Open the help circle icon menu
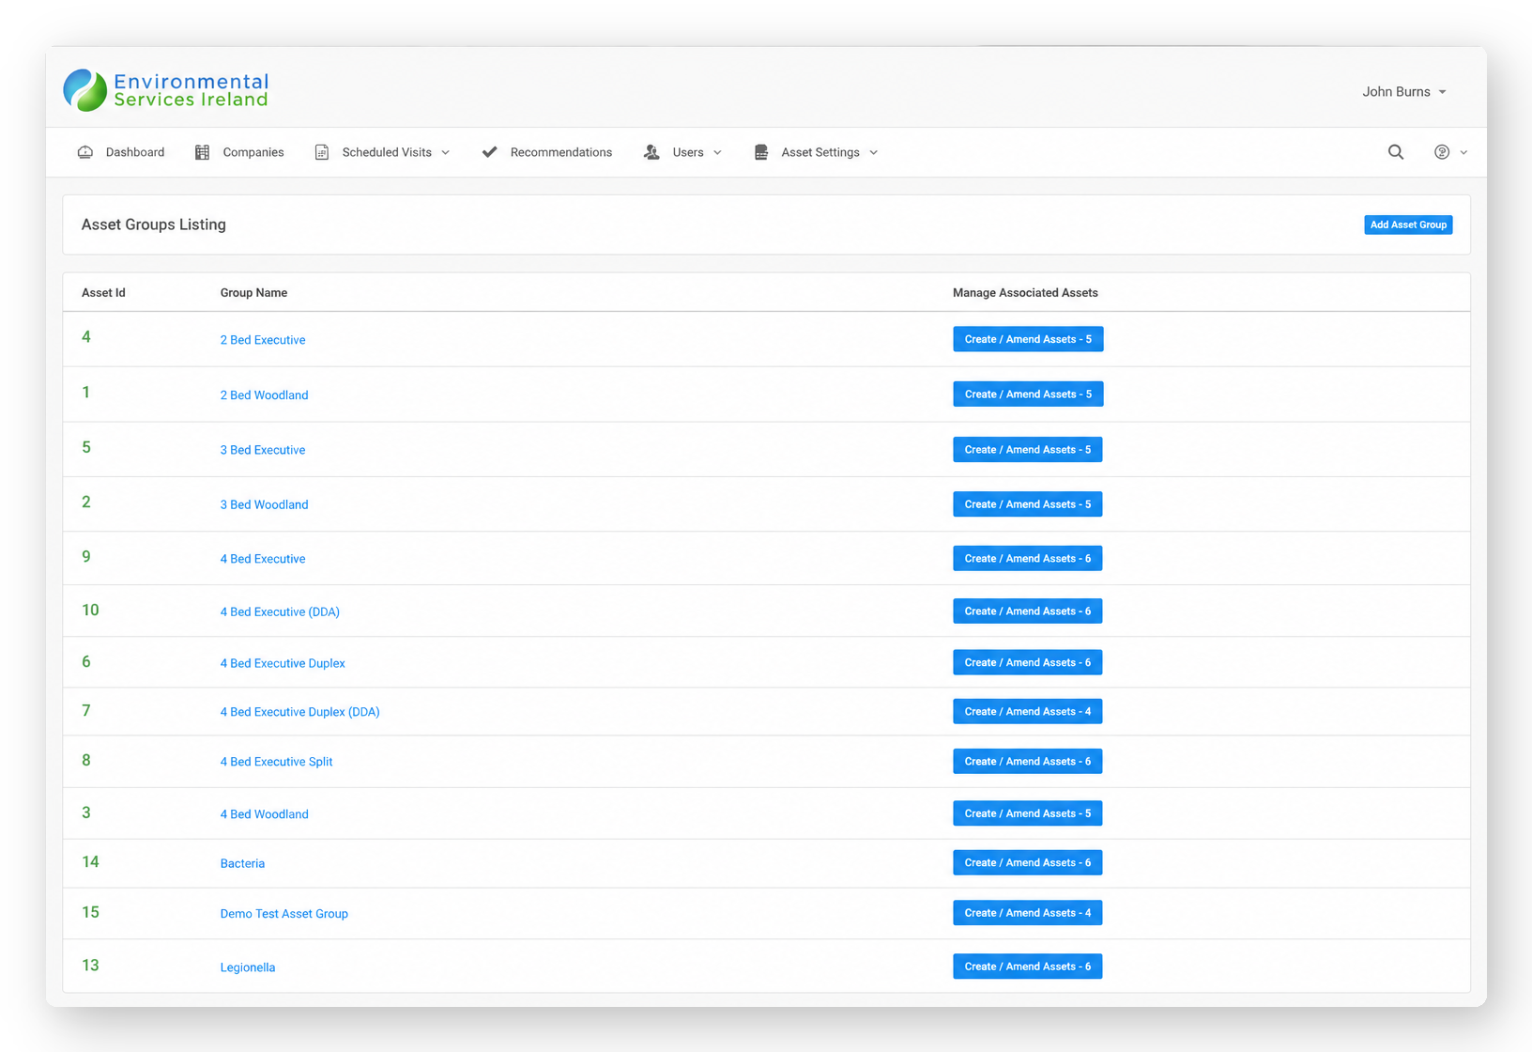Image resolution: width=1532 pixels, height=1052 pixels. pyautogui.click(x=1442, y=152)
